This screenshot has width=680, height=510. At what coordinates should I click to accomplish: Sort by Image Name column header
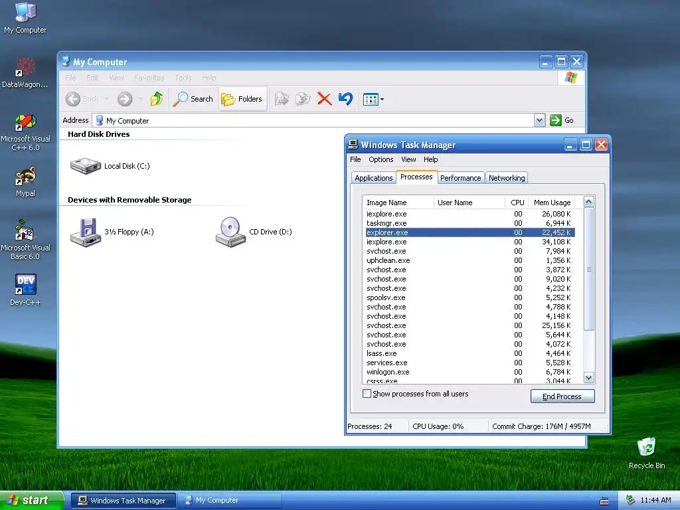(x=398, y=203)
